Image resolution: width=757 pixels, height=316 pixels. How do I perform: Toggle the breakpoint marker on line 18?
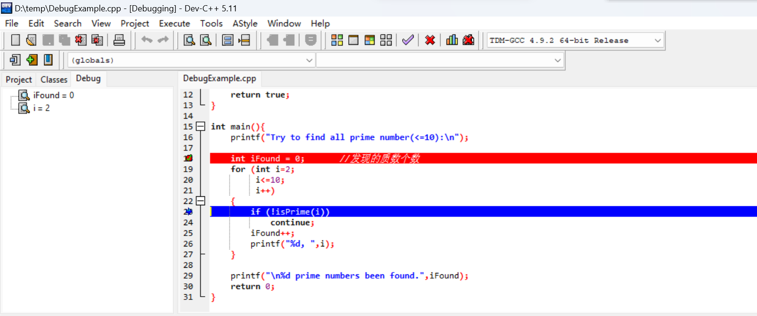click(x=188, y=158)
